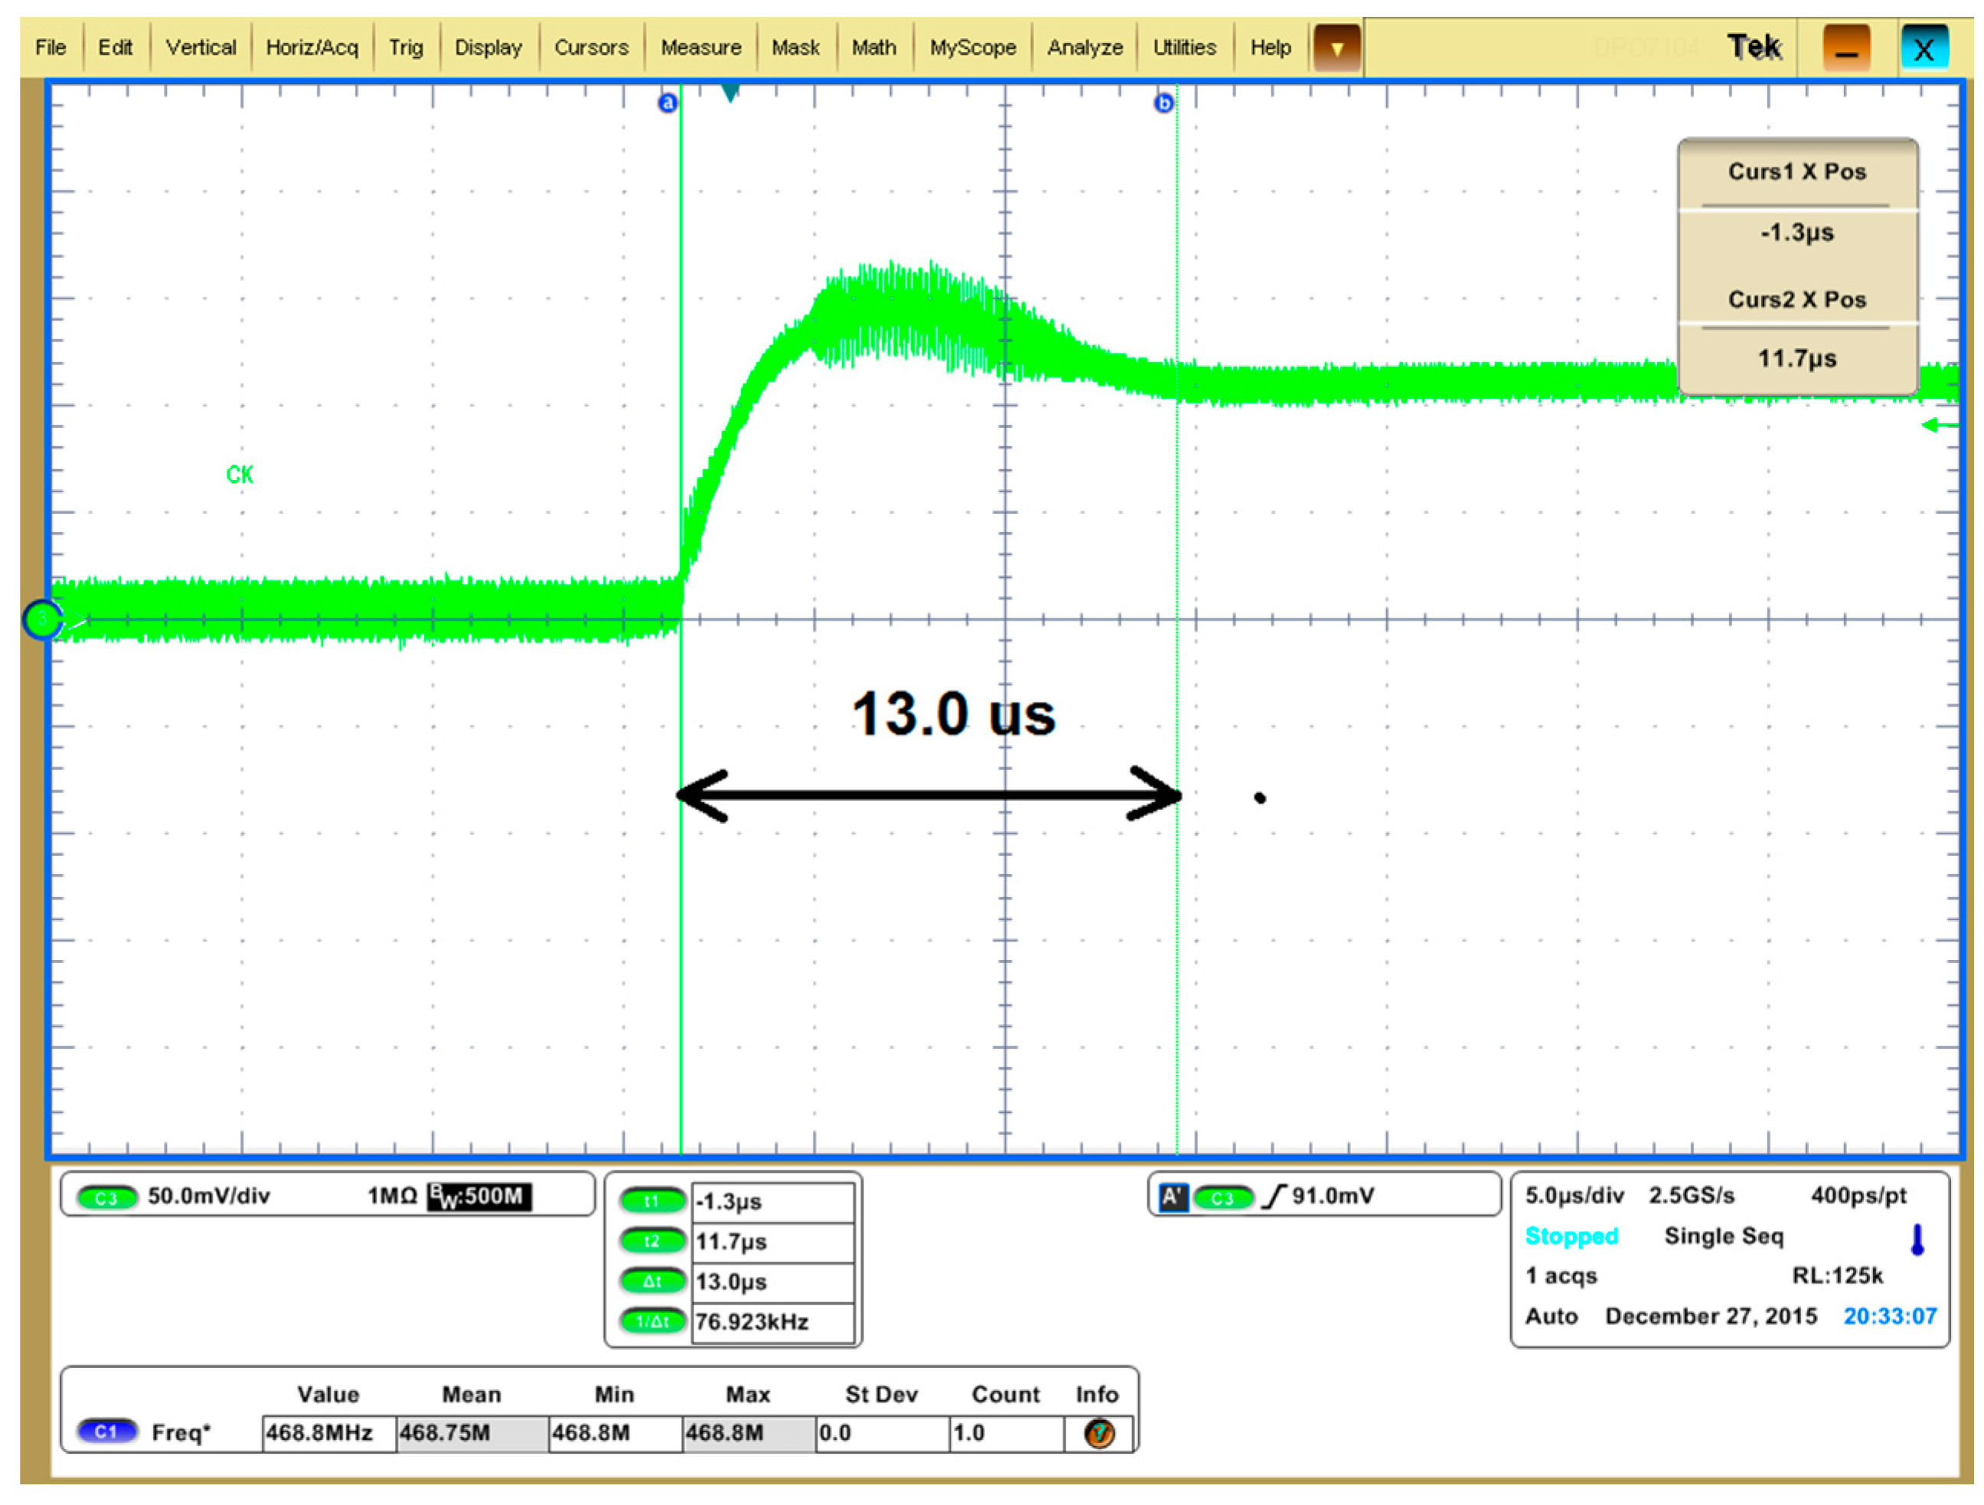Click the 1 acqs acquisition count
The height and width of the screenshot is (1505, 1984).
[1561, 1276]
